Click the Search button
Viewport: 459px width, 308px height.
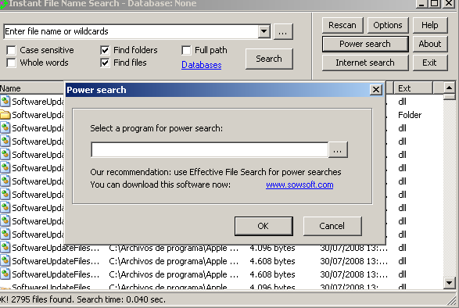(x=269, y=59)
